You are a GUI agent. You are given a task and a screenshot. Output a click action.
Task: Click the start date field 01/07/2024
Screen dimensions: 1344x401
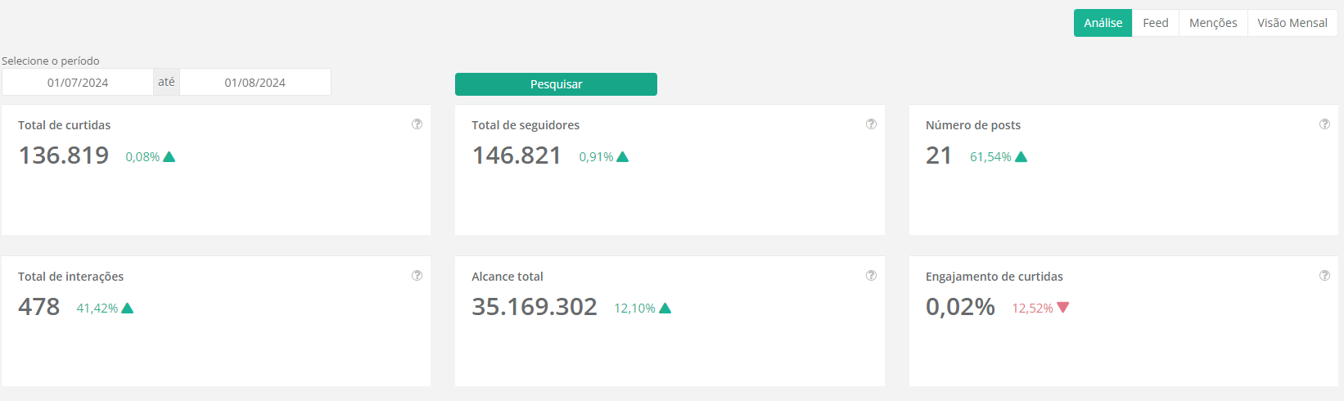point(78,83)
